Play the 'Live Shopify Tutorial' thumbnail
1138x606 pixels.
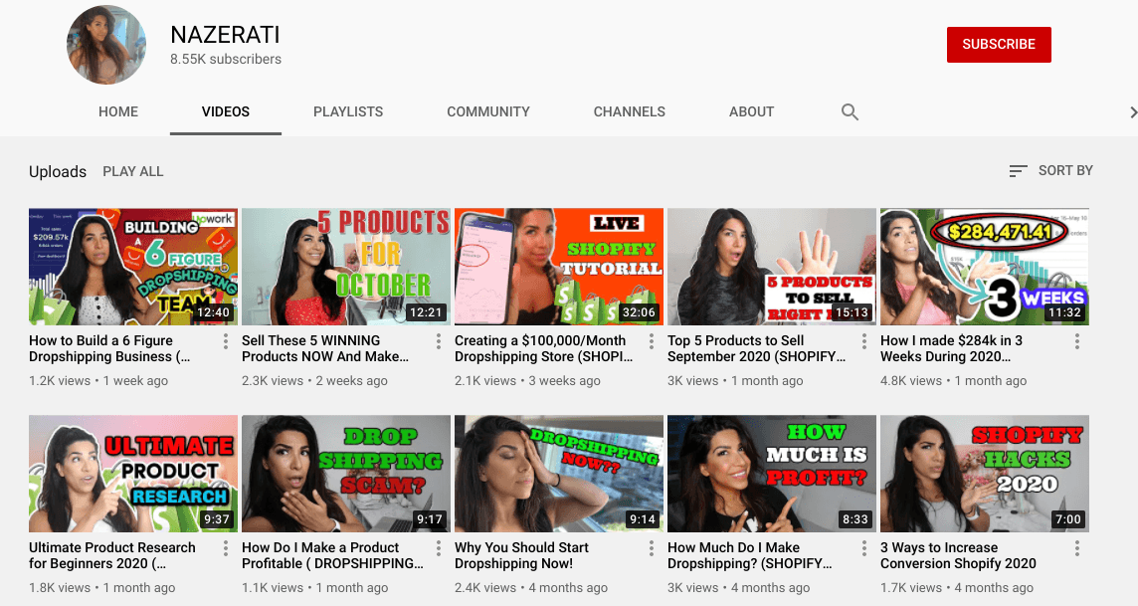pyautogui.click(x=559, y=267)
